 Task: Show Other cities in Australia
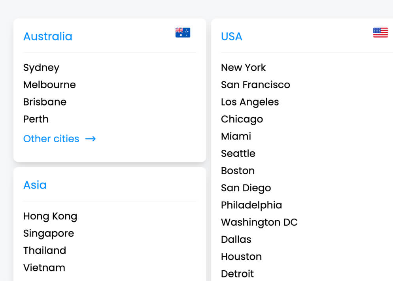click(51, 139)
